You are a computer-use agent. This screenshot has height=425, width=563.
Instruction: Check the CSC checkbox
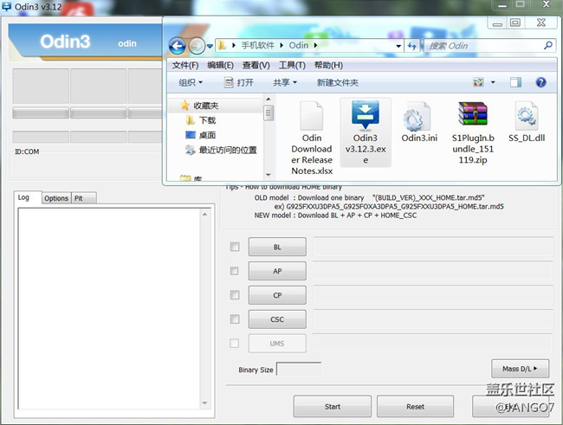(x=235, y=319)
